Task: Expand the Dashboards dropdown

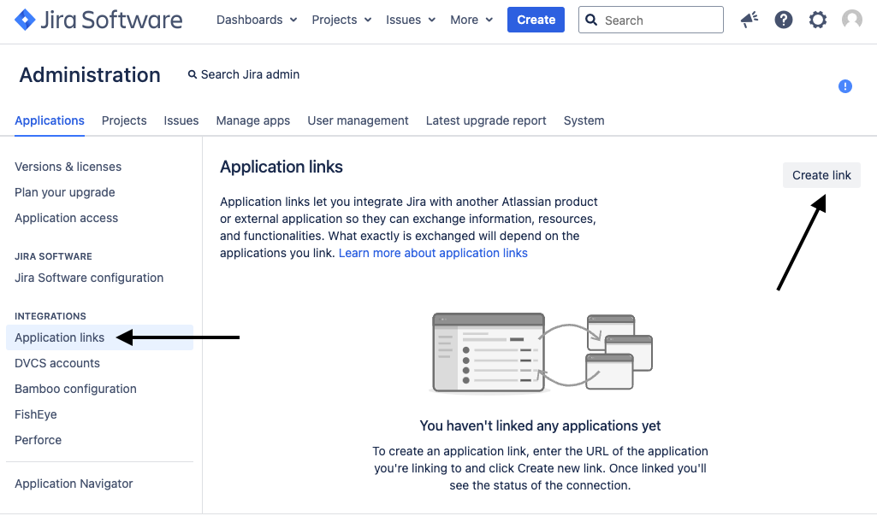Action: point(256,21)
